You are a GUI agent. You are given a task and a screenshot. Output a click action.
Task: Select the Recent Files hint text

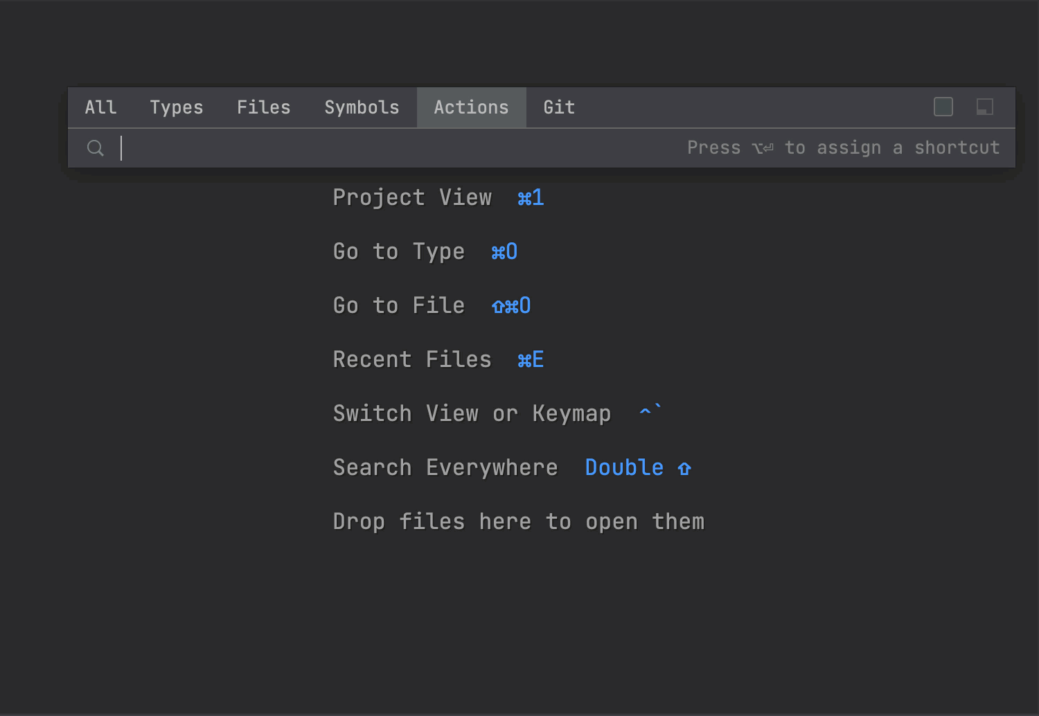(412, 359)
